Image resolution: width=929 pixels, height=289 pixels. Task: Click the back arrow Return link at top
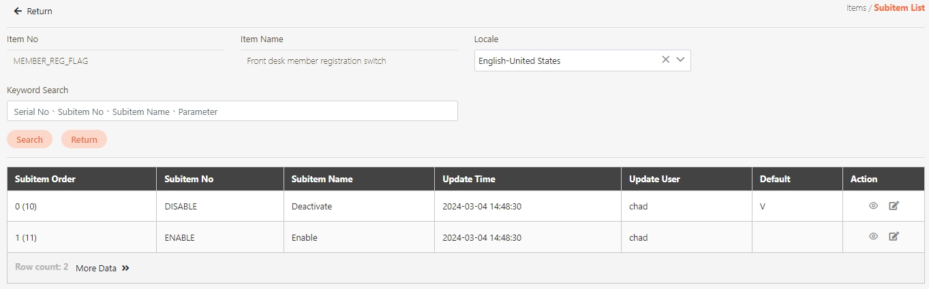click(x=33, y=12)
